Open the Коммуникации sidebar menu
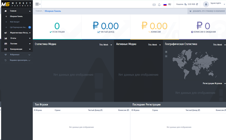Viewport: 226px width, 140px height. (17, 49)
